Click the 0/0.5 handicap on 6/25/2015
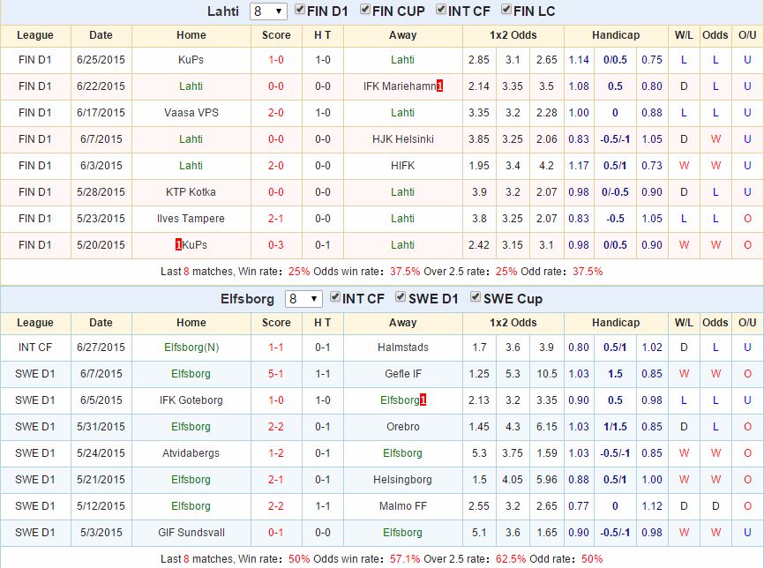 615,59
